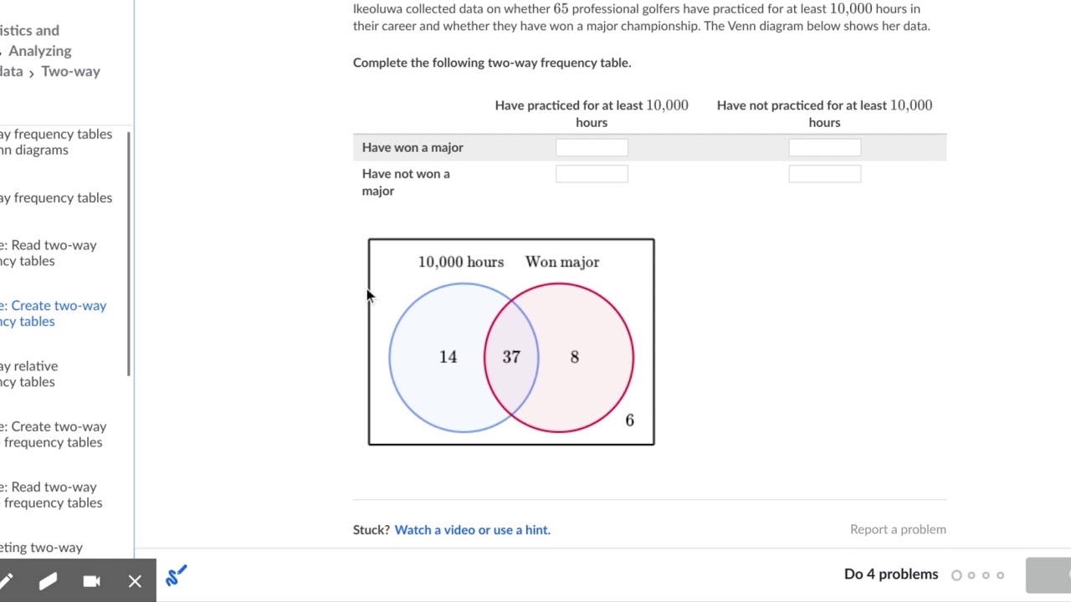Close the drawing toolbar with X
Viewport: 1071px width, 602px height.
point(135,581)
